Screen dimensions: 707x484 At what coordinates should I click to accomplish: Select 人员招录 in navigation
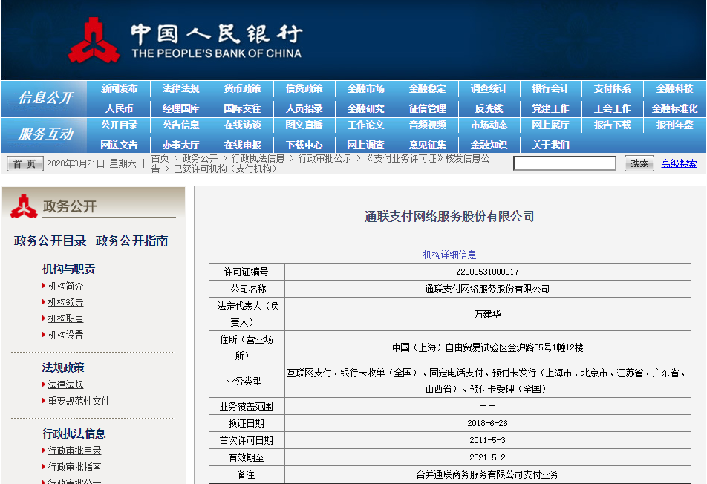click(x=304, y=108)
